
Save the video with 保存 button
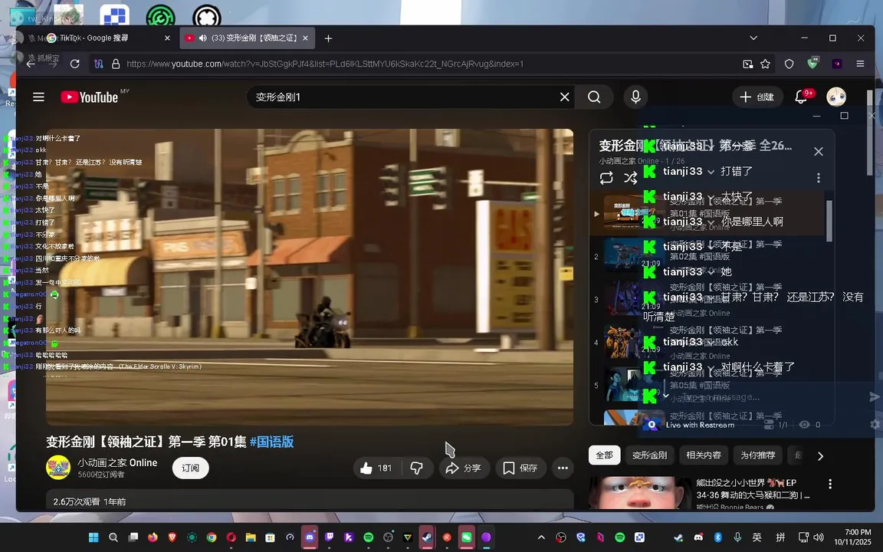click(x=520, y=468)
